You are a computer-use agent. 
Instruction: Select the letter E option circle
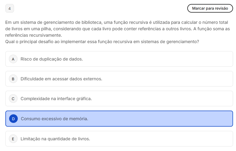pyautogui.click(x=13, y=139)
